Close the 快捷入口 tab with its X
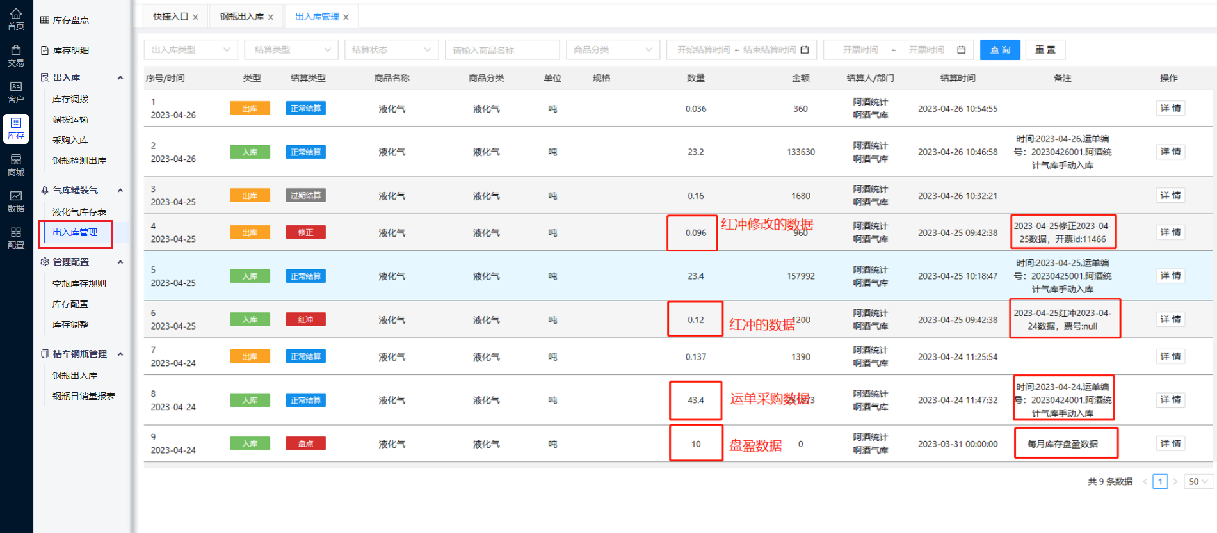This screenshot has height=533, width=1217. tap(195, 17)
